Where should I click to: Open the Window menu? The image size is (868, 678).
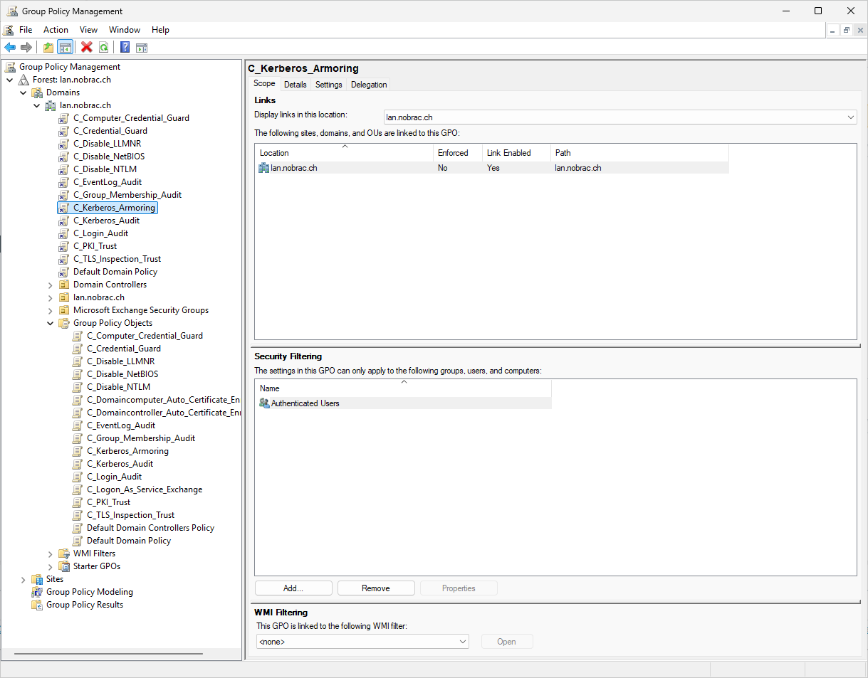(x=125, y=30)
